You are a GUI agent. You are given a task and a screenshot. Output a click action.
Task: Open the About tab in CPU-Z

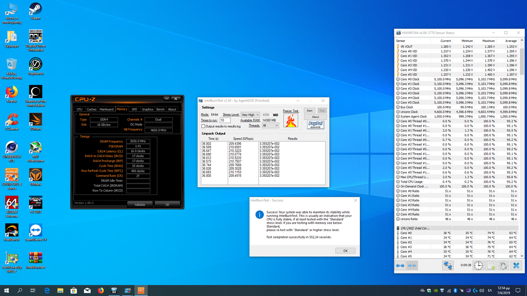[172, 109]
